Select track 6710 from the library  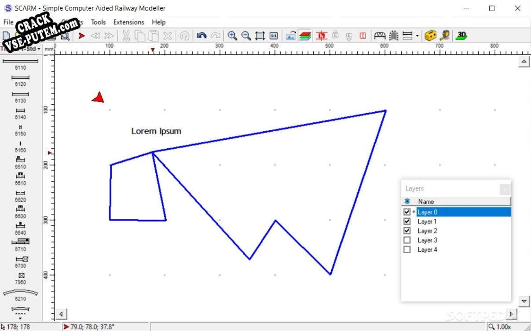coord(20,245)
